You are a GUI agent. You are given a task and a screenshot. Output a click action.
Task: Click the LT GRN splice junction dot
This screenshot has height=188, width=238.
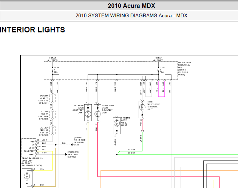117,154
